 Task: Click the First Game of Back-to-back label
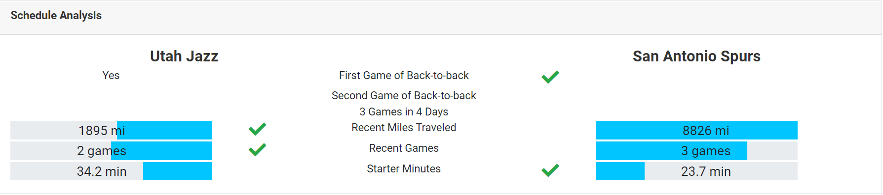(x=404, y=76)
